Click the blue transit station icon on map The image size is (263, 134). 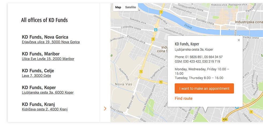click(x=156, y=30)
